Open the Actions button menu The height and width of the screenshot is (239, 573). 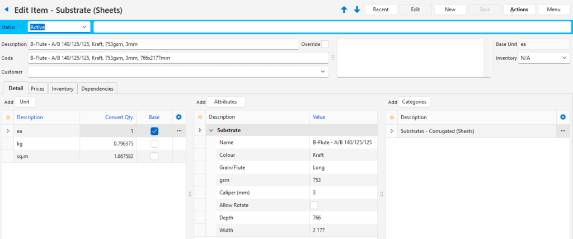click(519, 10)
